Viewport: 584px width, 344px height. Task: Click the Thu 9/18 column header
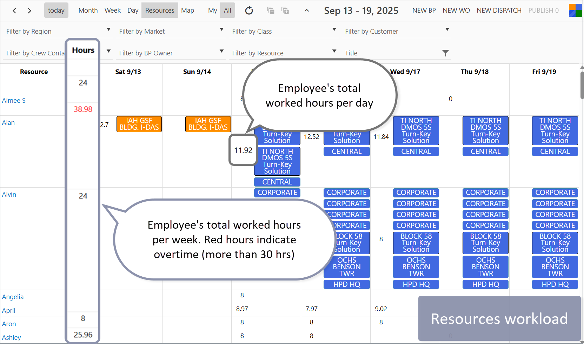click(475, 72)
